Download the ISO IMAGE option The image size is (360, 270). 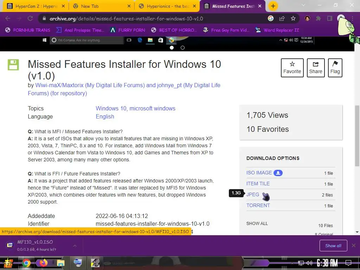click(259, 173)
